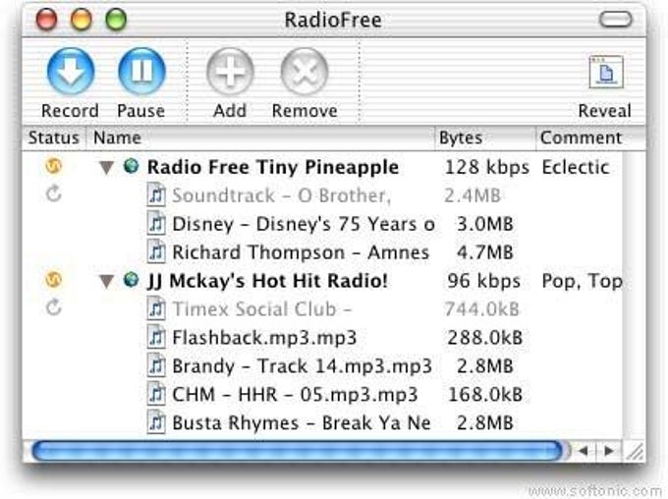
Task: Click the Record toolbar icon
Action: point(71,71)
